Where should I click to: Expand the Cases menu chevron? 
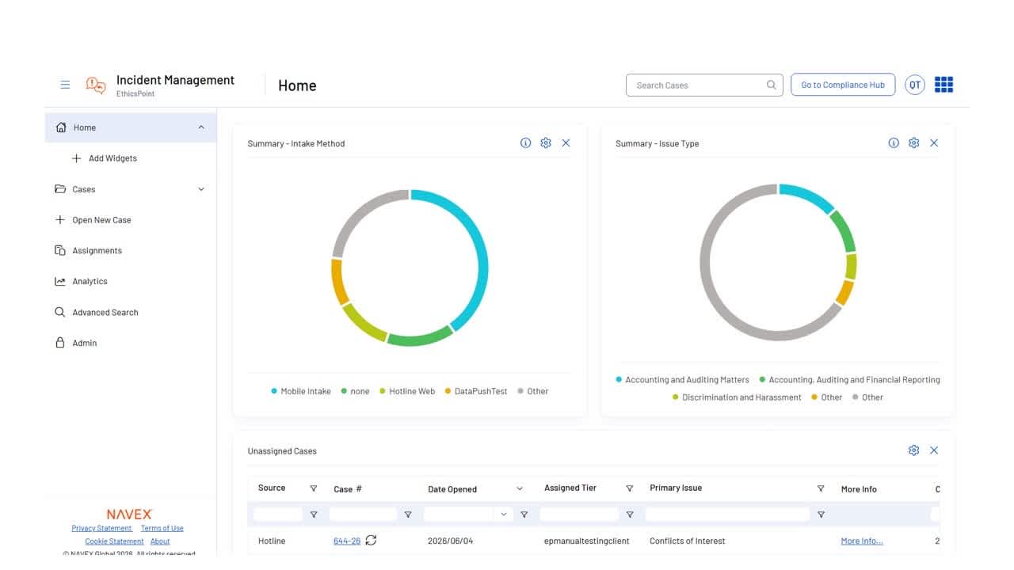coord(201,189)
